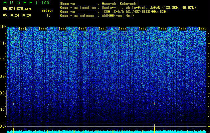Click the 0.8 kHz axis label

click(x=3, y=93)
